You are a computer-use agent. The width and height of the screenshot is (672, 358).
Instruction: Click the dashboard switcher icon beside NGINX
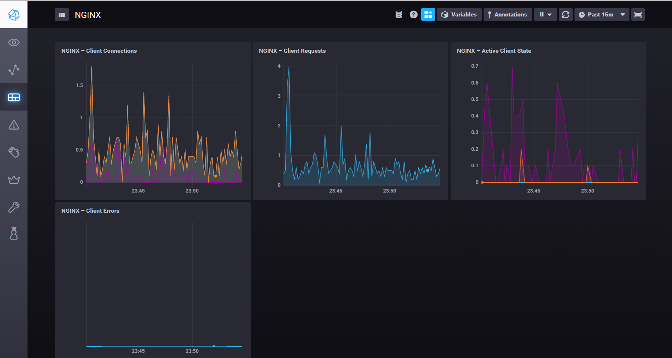pos(62,15)
